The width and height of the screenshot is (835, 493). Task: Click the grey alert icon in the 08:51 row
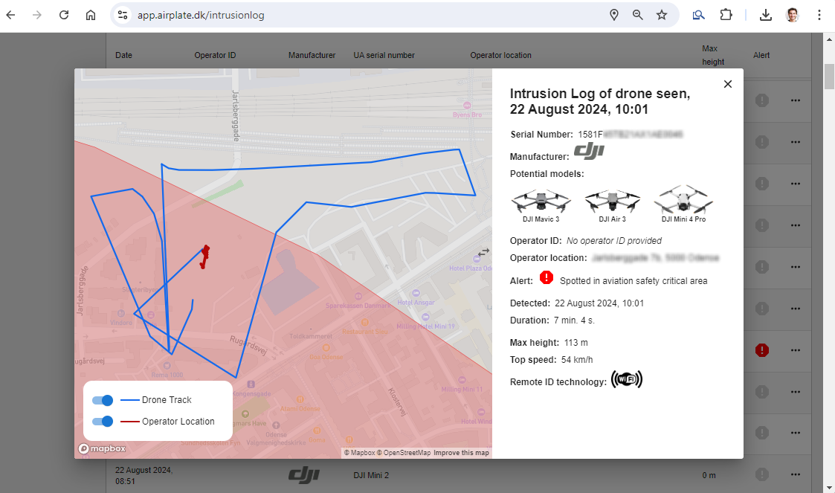pos(762,474)
